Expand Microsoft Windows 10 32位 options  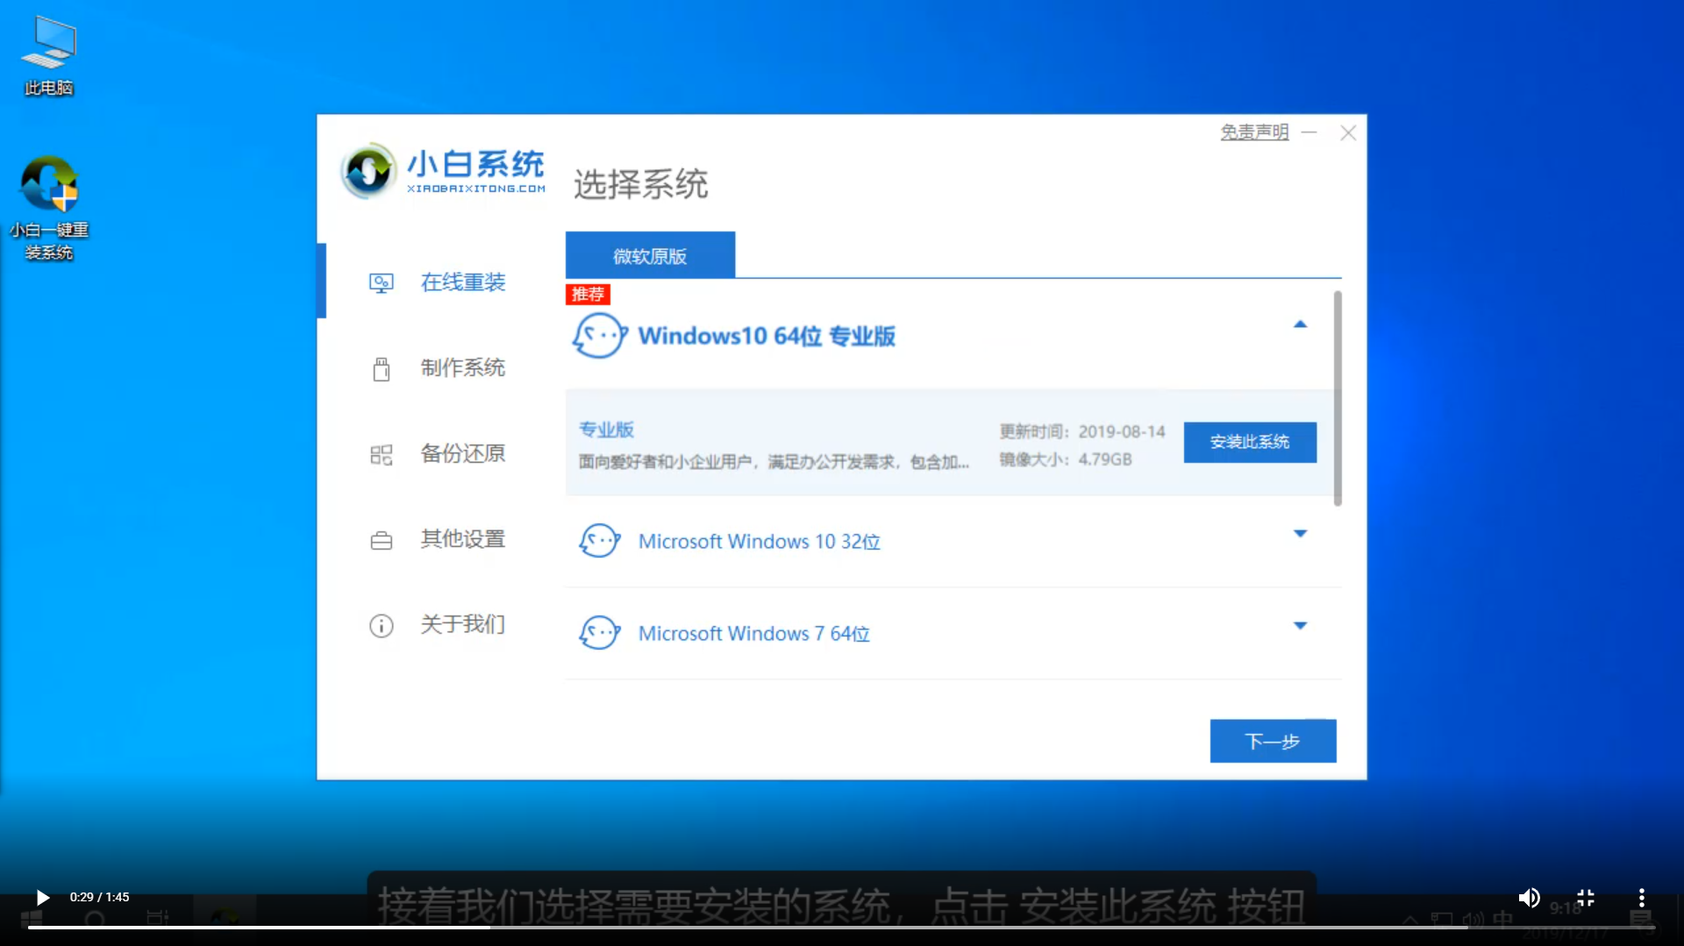1300,534
